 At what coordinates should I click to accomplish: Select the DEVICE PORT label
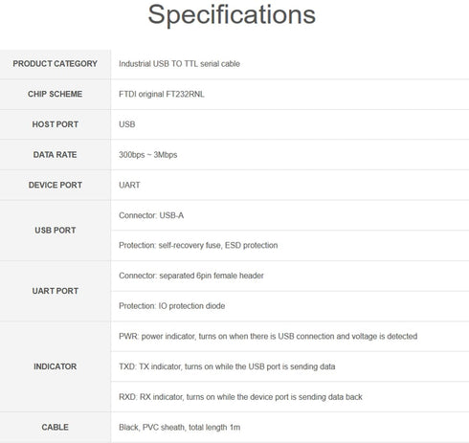click(x=56, y=185)
